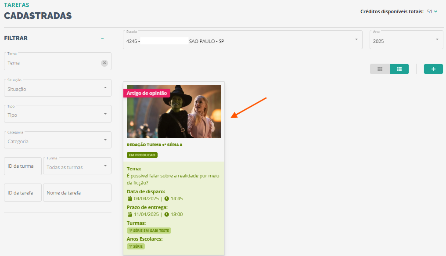The width and height of the screenshot is (446, 256).
Task: Switch to list view layout
Action: [399, 69]
